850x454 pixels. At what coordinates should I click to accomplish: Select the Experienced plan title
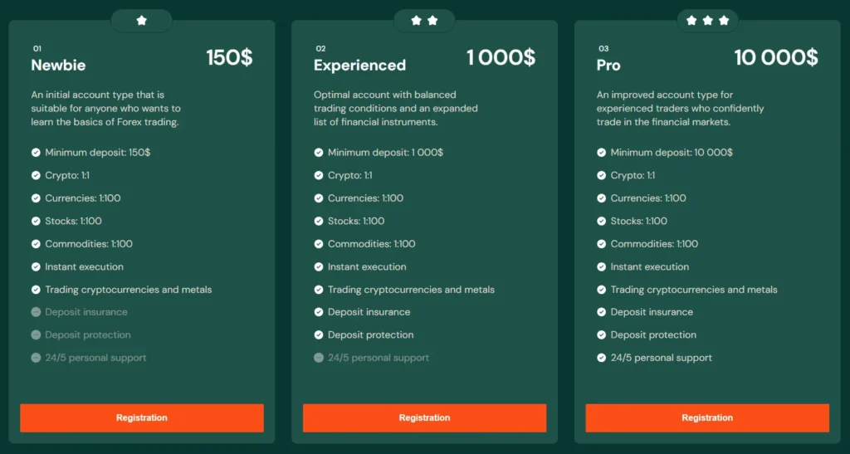coord(359,65)
